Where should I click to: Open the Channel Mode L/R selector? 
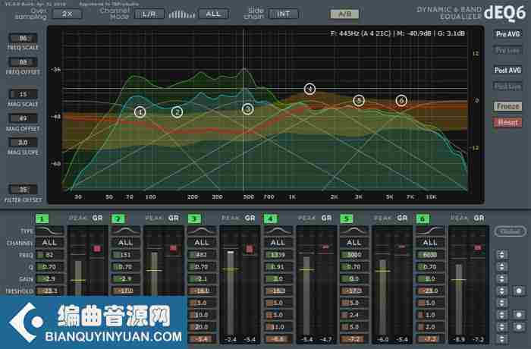tap(149, 14)
